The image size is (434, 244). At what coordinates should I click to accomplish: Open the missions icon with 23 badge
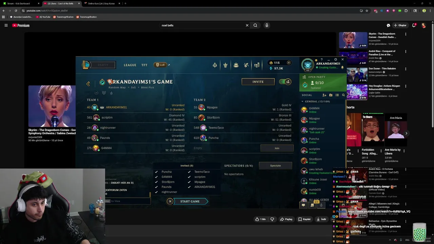[x=312, y=205]
